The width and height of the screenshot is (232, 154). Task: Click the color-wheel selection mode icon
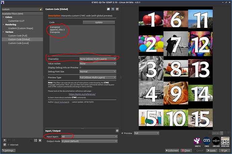(x=31, y=141)
